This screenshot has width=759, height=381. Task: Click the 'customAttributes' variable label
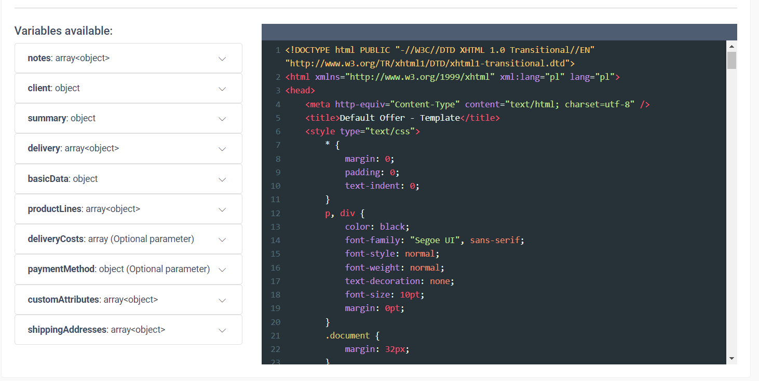63,300
